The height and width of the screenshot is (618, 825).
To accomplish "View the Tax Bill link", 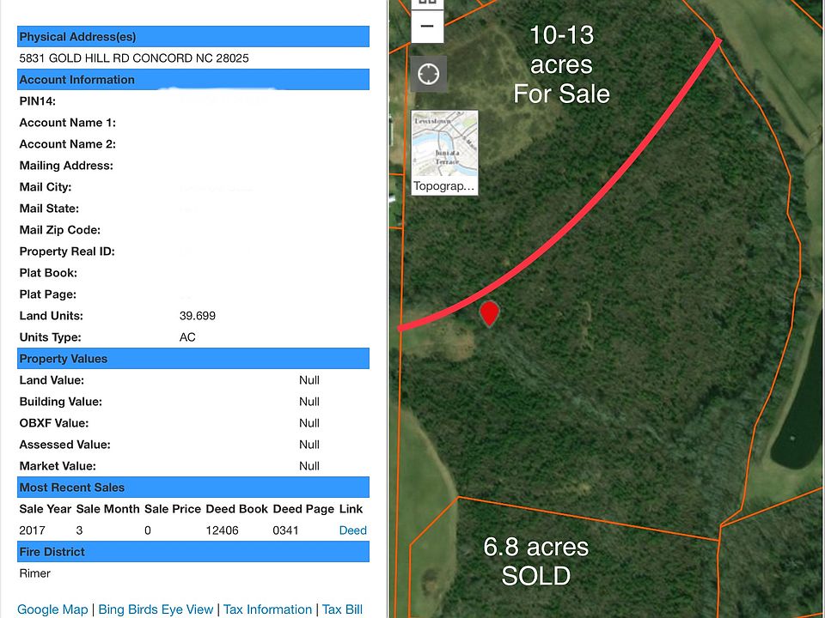I will pyautogui.click(x=342, y=609).
